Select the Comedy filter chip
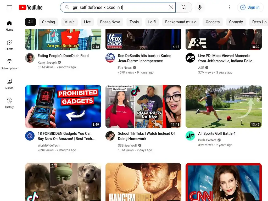268x201 pixels. 236,22
